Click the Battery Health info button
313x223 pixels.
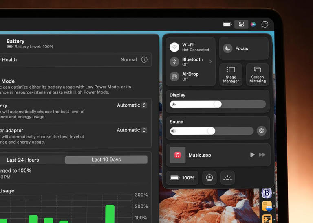144,60
